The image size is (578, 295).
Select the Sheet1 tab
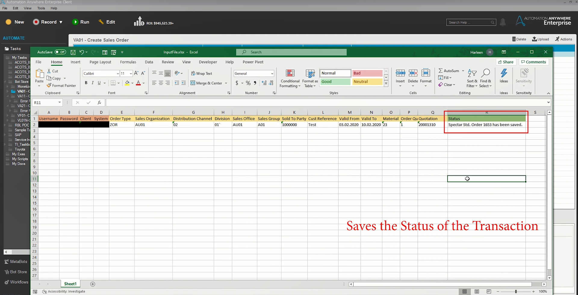[70, 284]
